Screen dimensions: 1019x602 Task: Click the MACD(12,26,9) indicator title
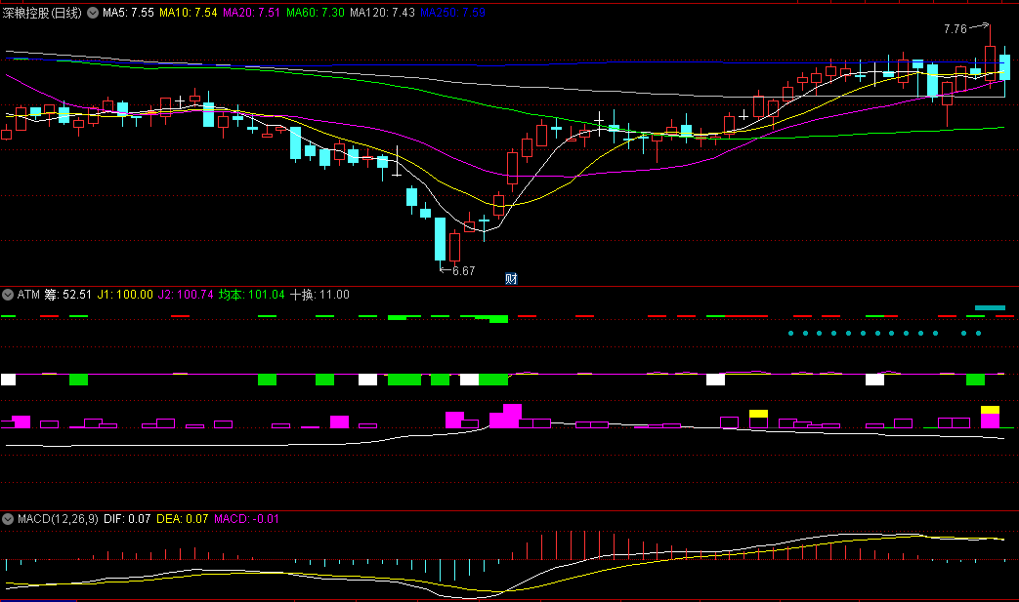pos(58,519)
